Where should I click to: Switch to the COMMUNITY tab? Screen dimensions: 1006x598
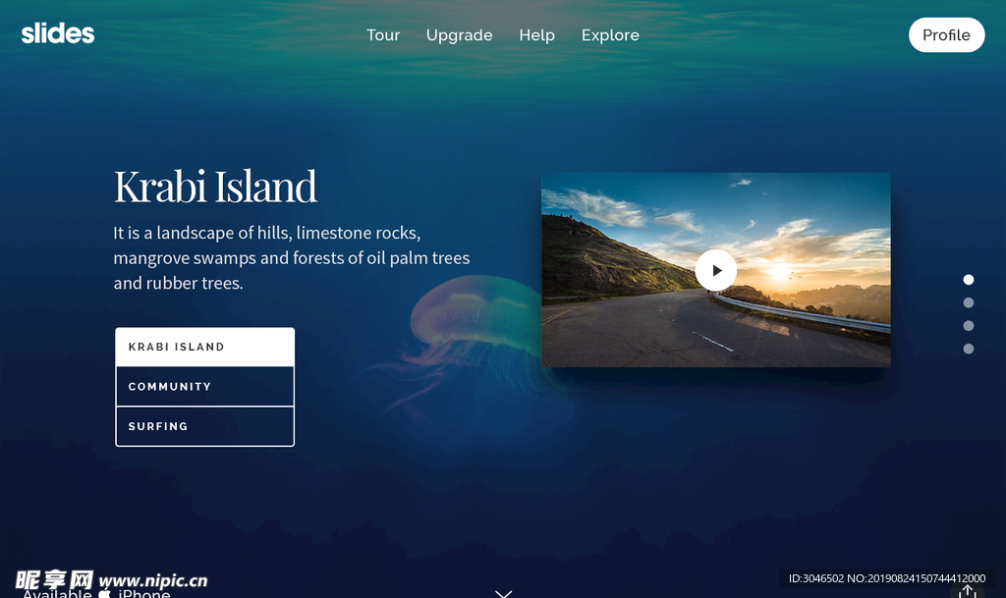click(204, 387)
